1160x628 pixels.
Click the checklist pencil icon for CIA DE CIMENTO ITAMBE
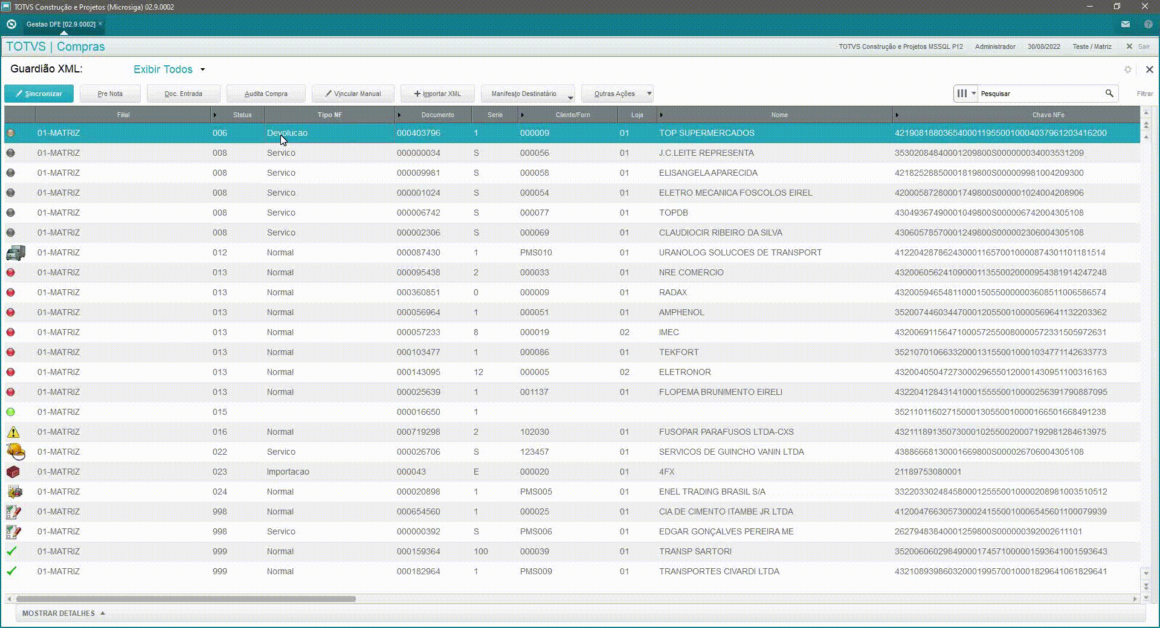tap(13, 511)
